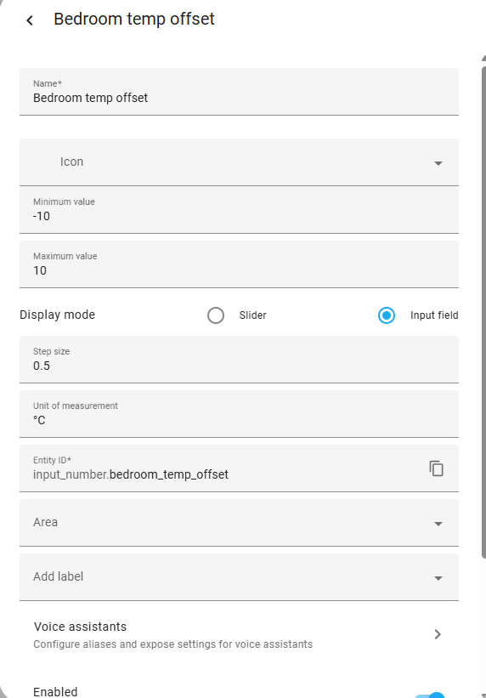Edit the Unit of measurement field
The image size is (486, 698).
pyautogui.click(x=239, y=414)
